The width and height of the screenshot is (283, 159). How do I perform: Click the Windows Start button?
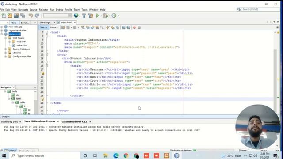coord(4,155)
